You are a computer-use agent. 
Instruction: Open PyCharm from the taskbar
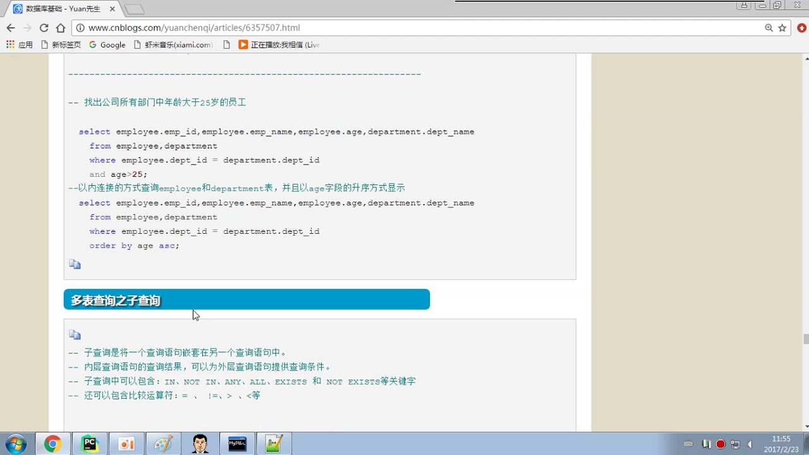pos(90,444)
